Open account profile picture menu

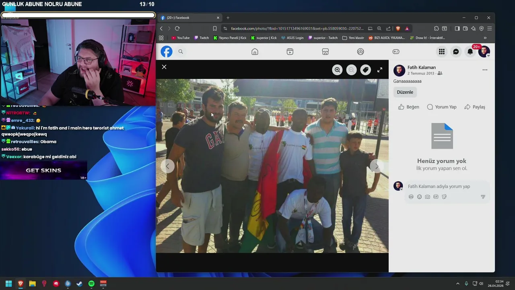(484, 52)
